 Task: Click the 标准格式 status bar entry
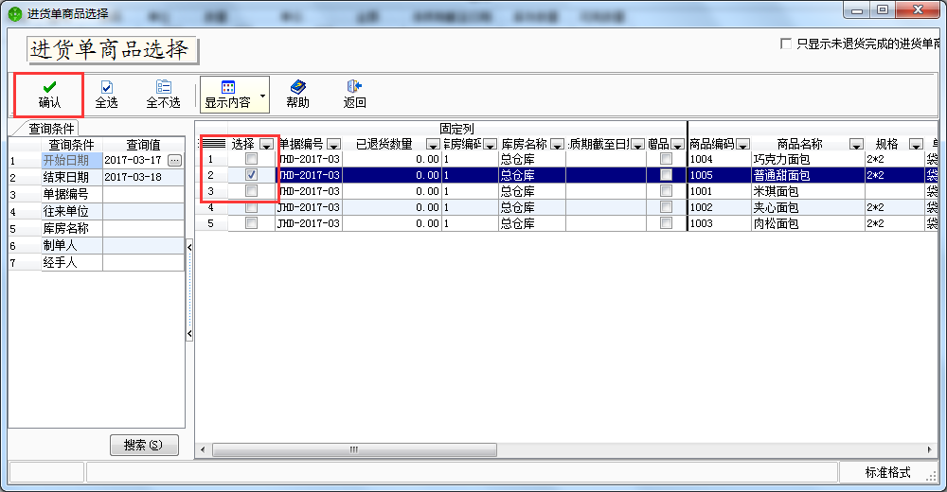887,472
